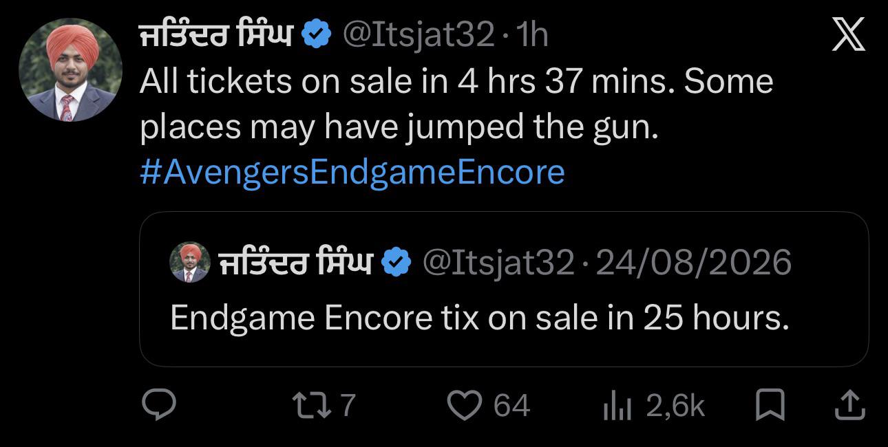The image size is (888, 447).
Task: Share the tweet via share icon
Action: [x=849, y=405]
